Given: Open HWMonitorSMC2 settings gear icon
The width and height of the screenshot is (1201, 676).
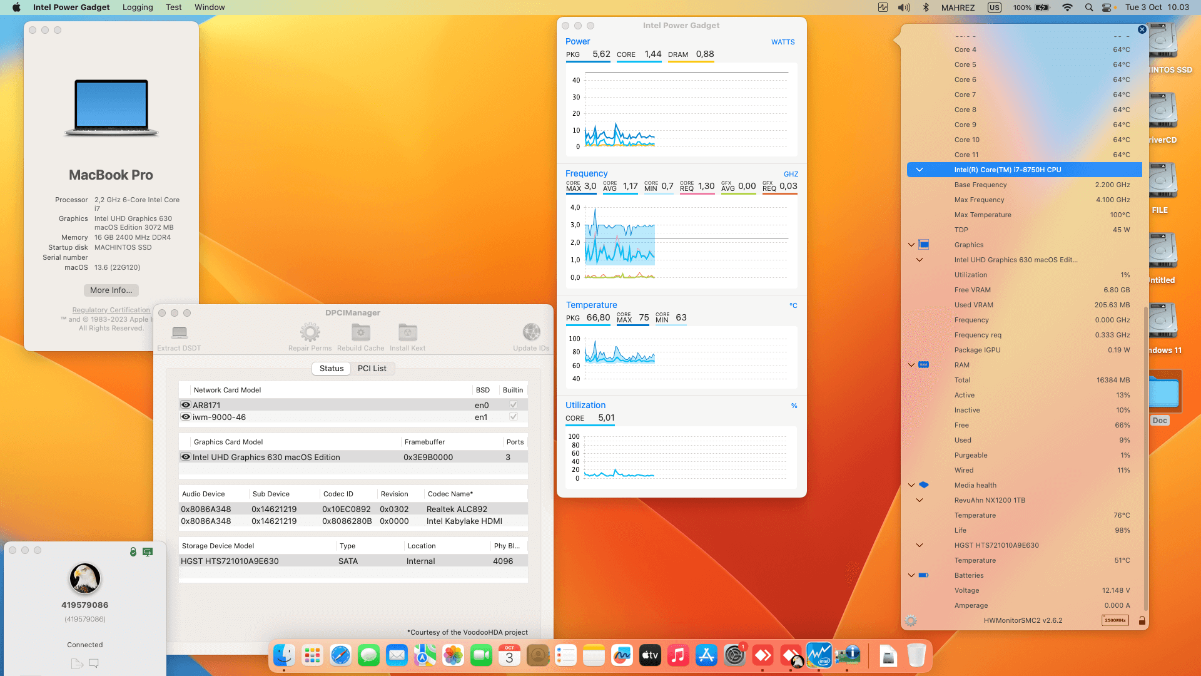Looking at the screenshot, I should tap(911, 621).
